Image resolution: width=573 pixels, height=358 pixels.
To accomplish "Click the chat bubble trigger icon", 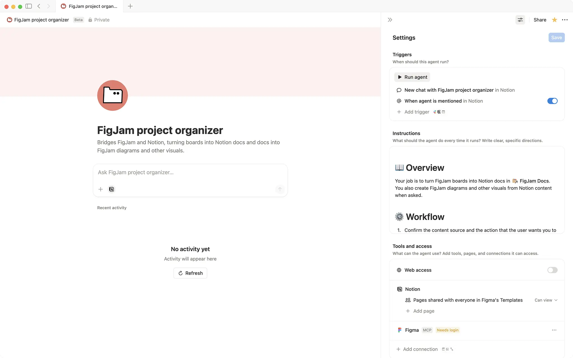I will [399, 90].
